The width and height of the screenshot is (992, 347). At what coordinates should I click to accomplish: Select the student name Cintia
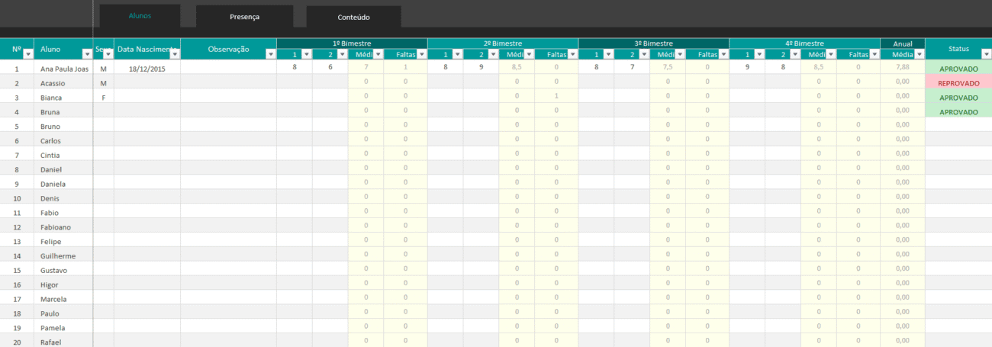click(50, 155)
